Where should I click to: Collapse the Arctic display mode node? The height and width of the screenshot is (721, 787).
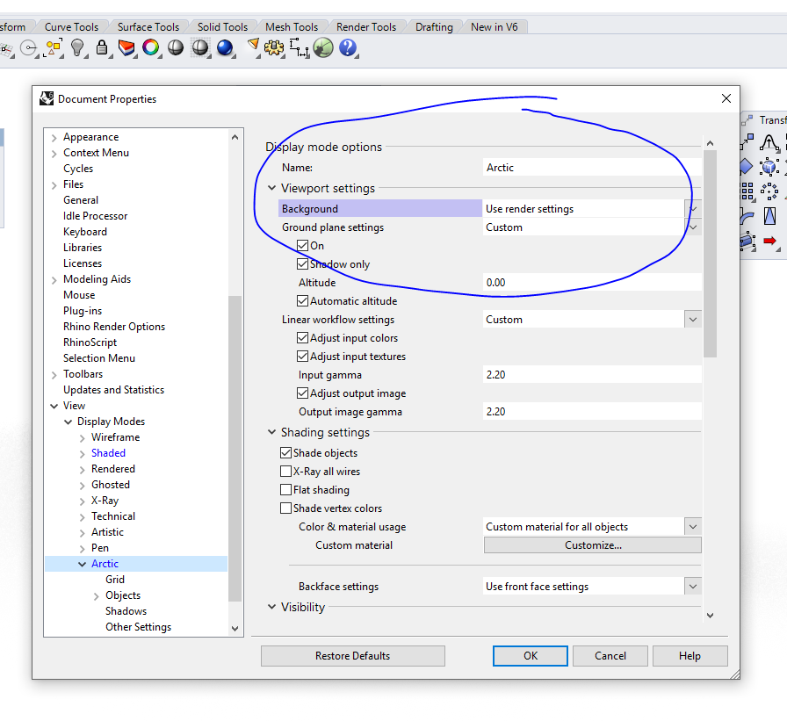[83, 564]
